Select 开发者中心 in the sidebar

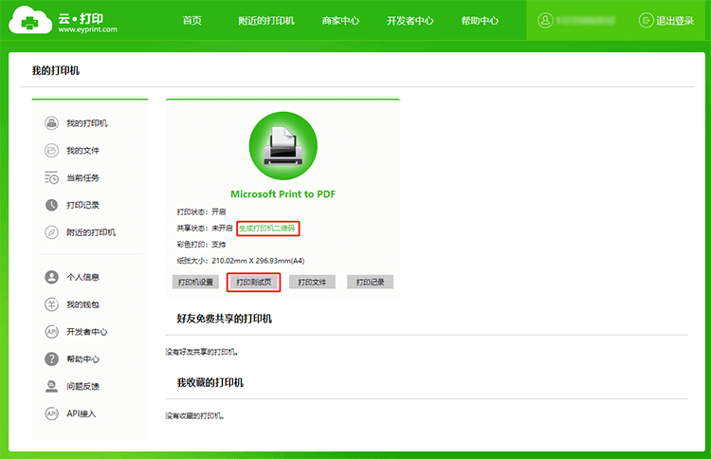[x=87, y=332]
